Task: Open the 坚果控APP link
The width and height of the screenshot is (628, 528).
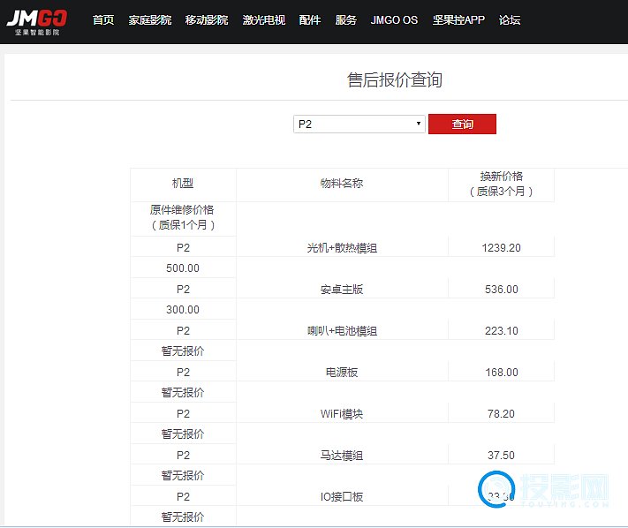Action: 458,20
